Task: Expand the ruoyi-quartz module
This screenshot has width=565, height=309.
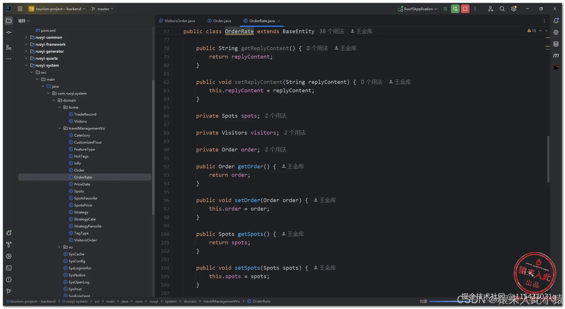Action: pos(26,58)
